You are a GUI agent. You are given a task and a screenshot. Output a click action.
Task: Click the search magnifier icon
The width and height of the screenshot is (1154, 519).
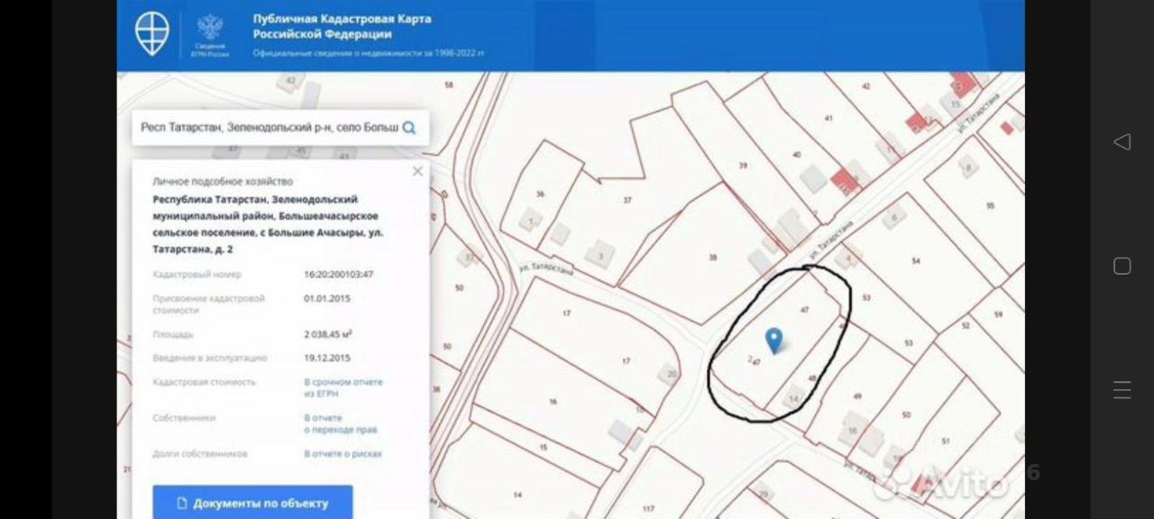point(409,128)
